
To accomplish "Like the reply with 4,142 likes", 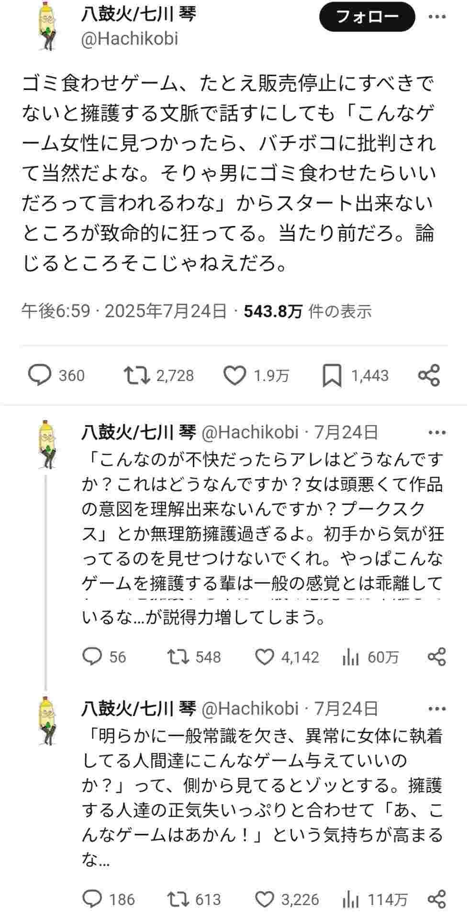I will [264, 657].
